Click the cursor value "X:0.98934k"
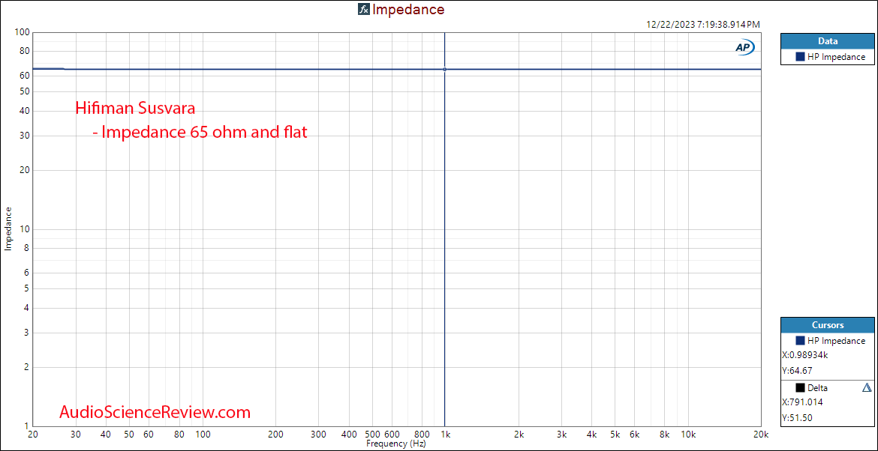The image size is (878, 451). 804,355
